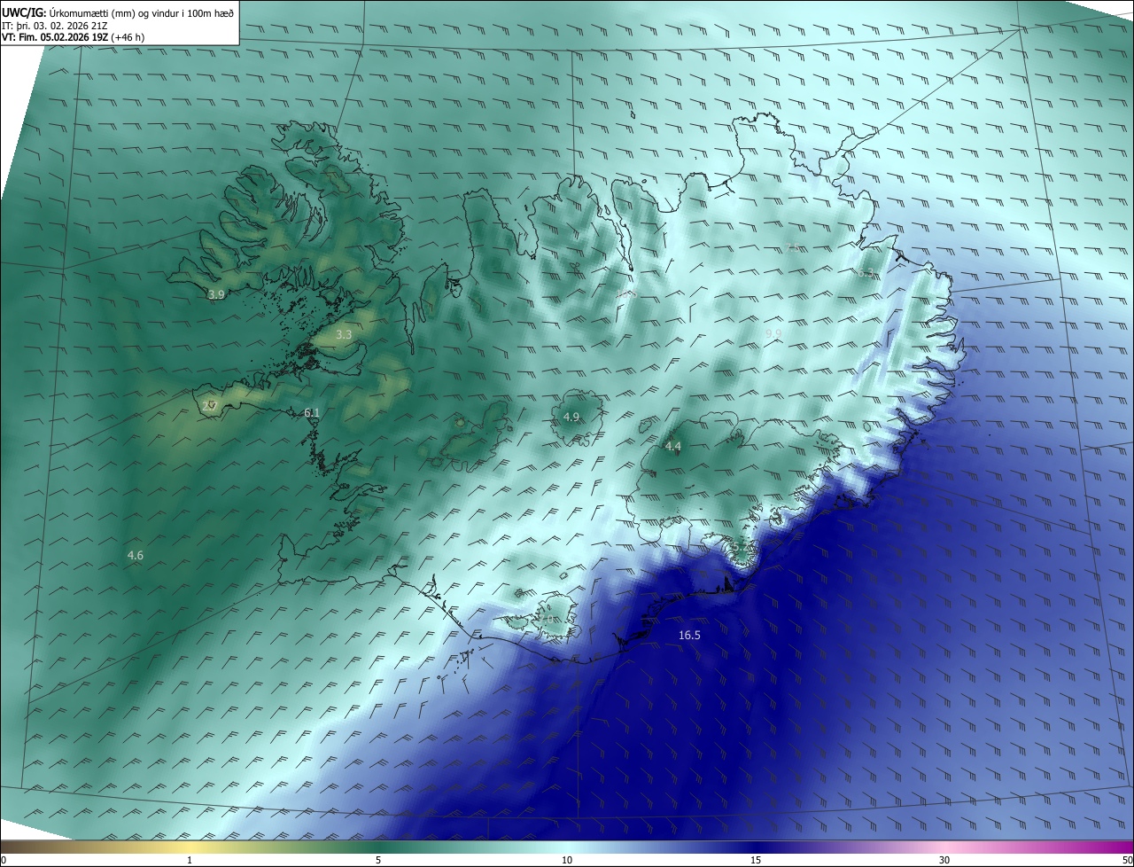Screen dimensions: 1134x867
Task: Click the 3.3 value label on the map
Action: tap(344, 335)
